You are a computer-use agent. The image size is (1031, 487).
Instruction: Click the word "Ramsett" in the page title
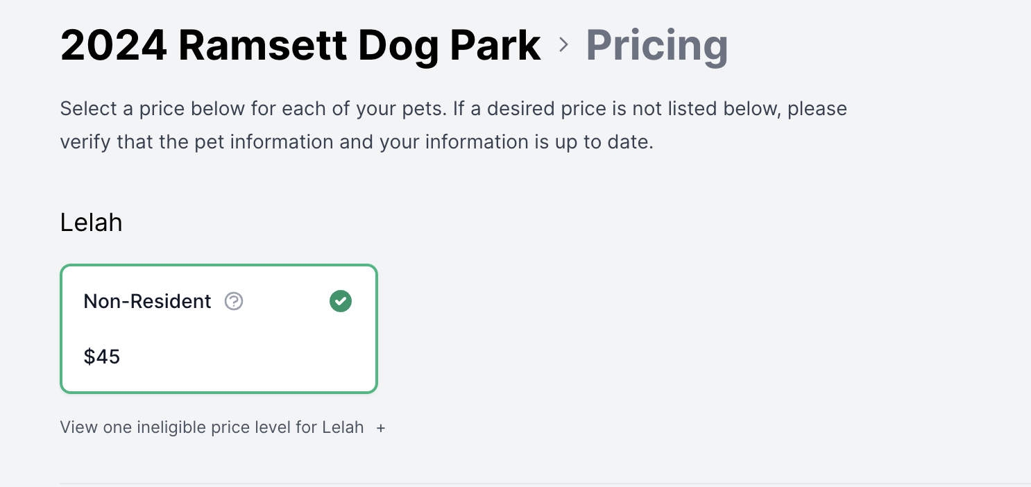click(x=263, y=45)
